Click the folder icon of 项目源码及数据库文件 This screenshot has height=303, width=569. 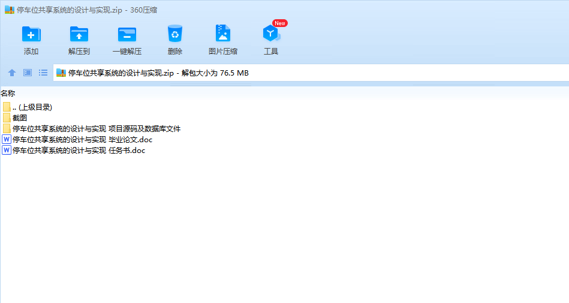(x=7, y=128)
